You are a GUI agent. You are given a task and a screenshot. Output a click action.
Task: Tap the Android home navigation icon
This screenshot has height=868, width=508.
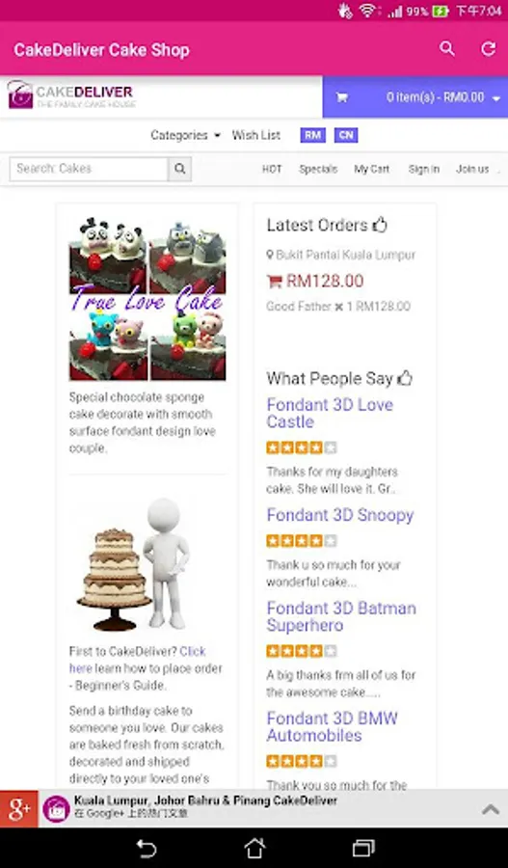pos(254,848)
